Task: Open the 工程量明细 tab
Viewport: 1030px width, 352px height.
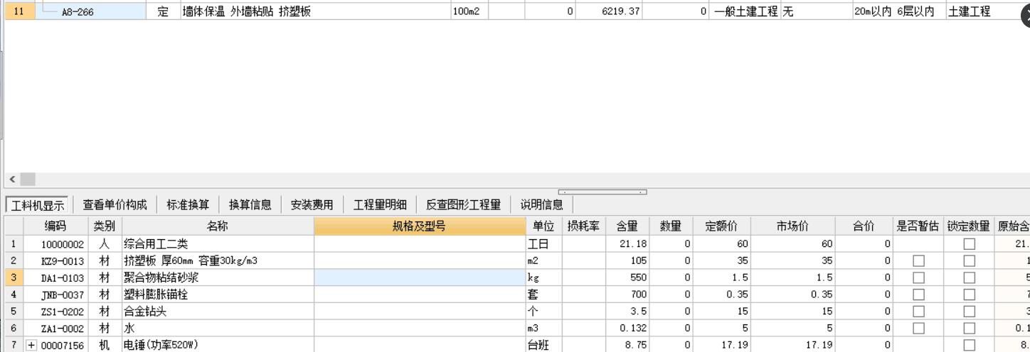Action: click(x=380, y=205)
